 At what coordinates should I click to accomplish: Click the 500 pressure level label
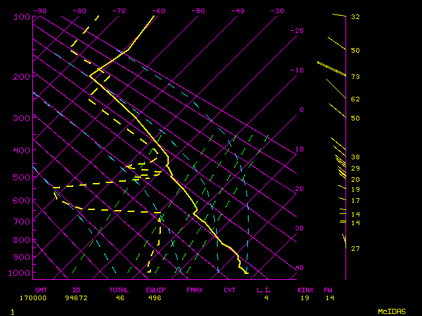(x=22, y=178)
